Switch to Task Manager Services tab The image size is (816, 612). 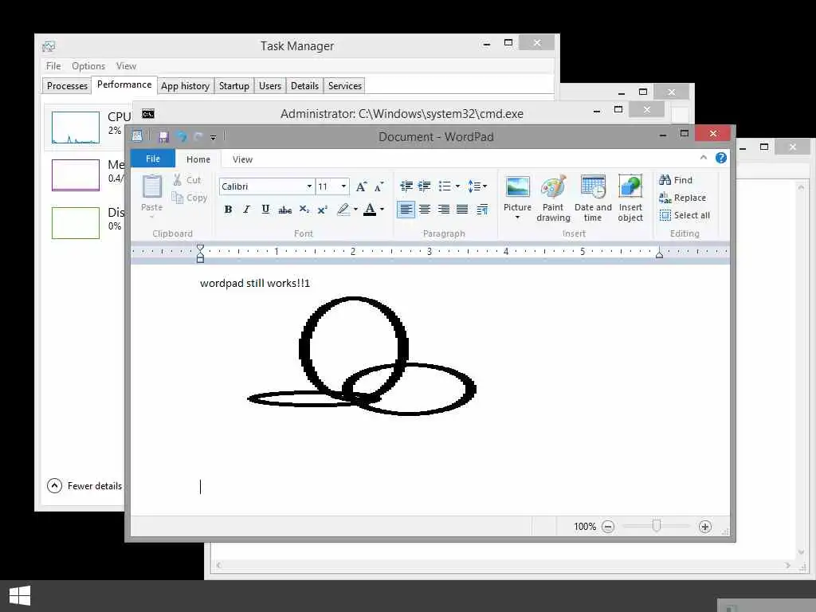[344, 86]
